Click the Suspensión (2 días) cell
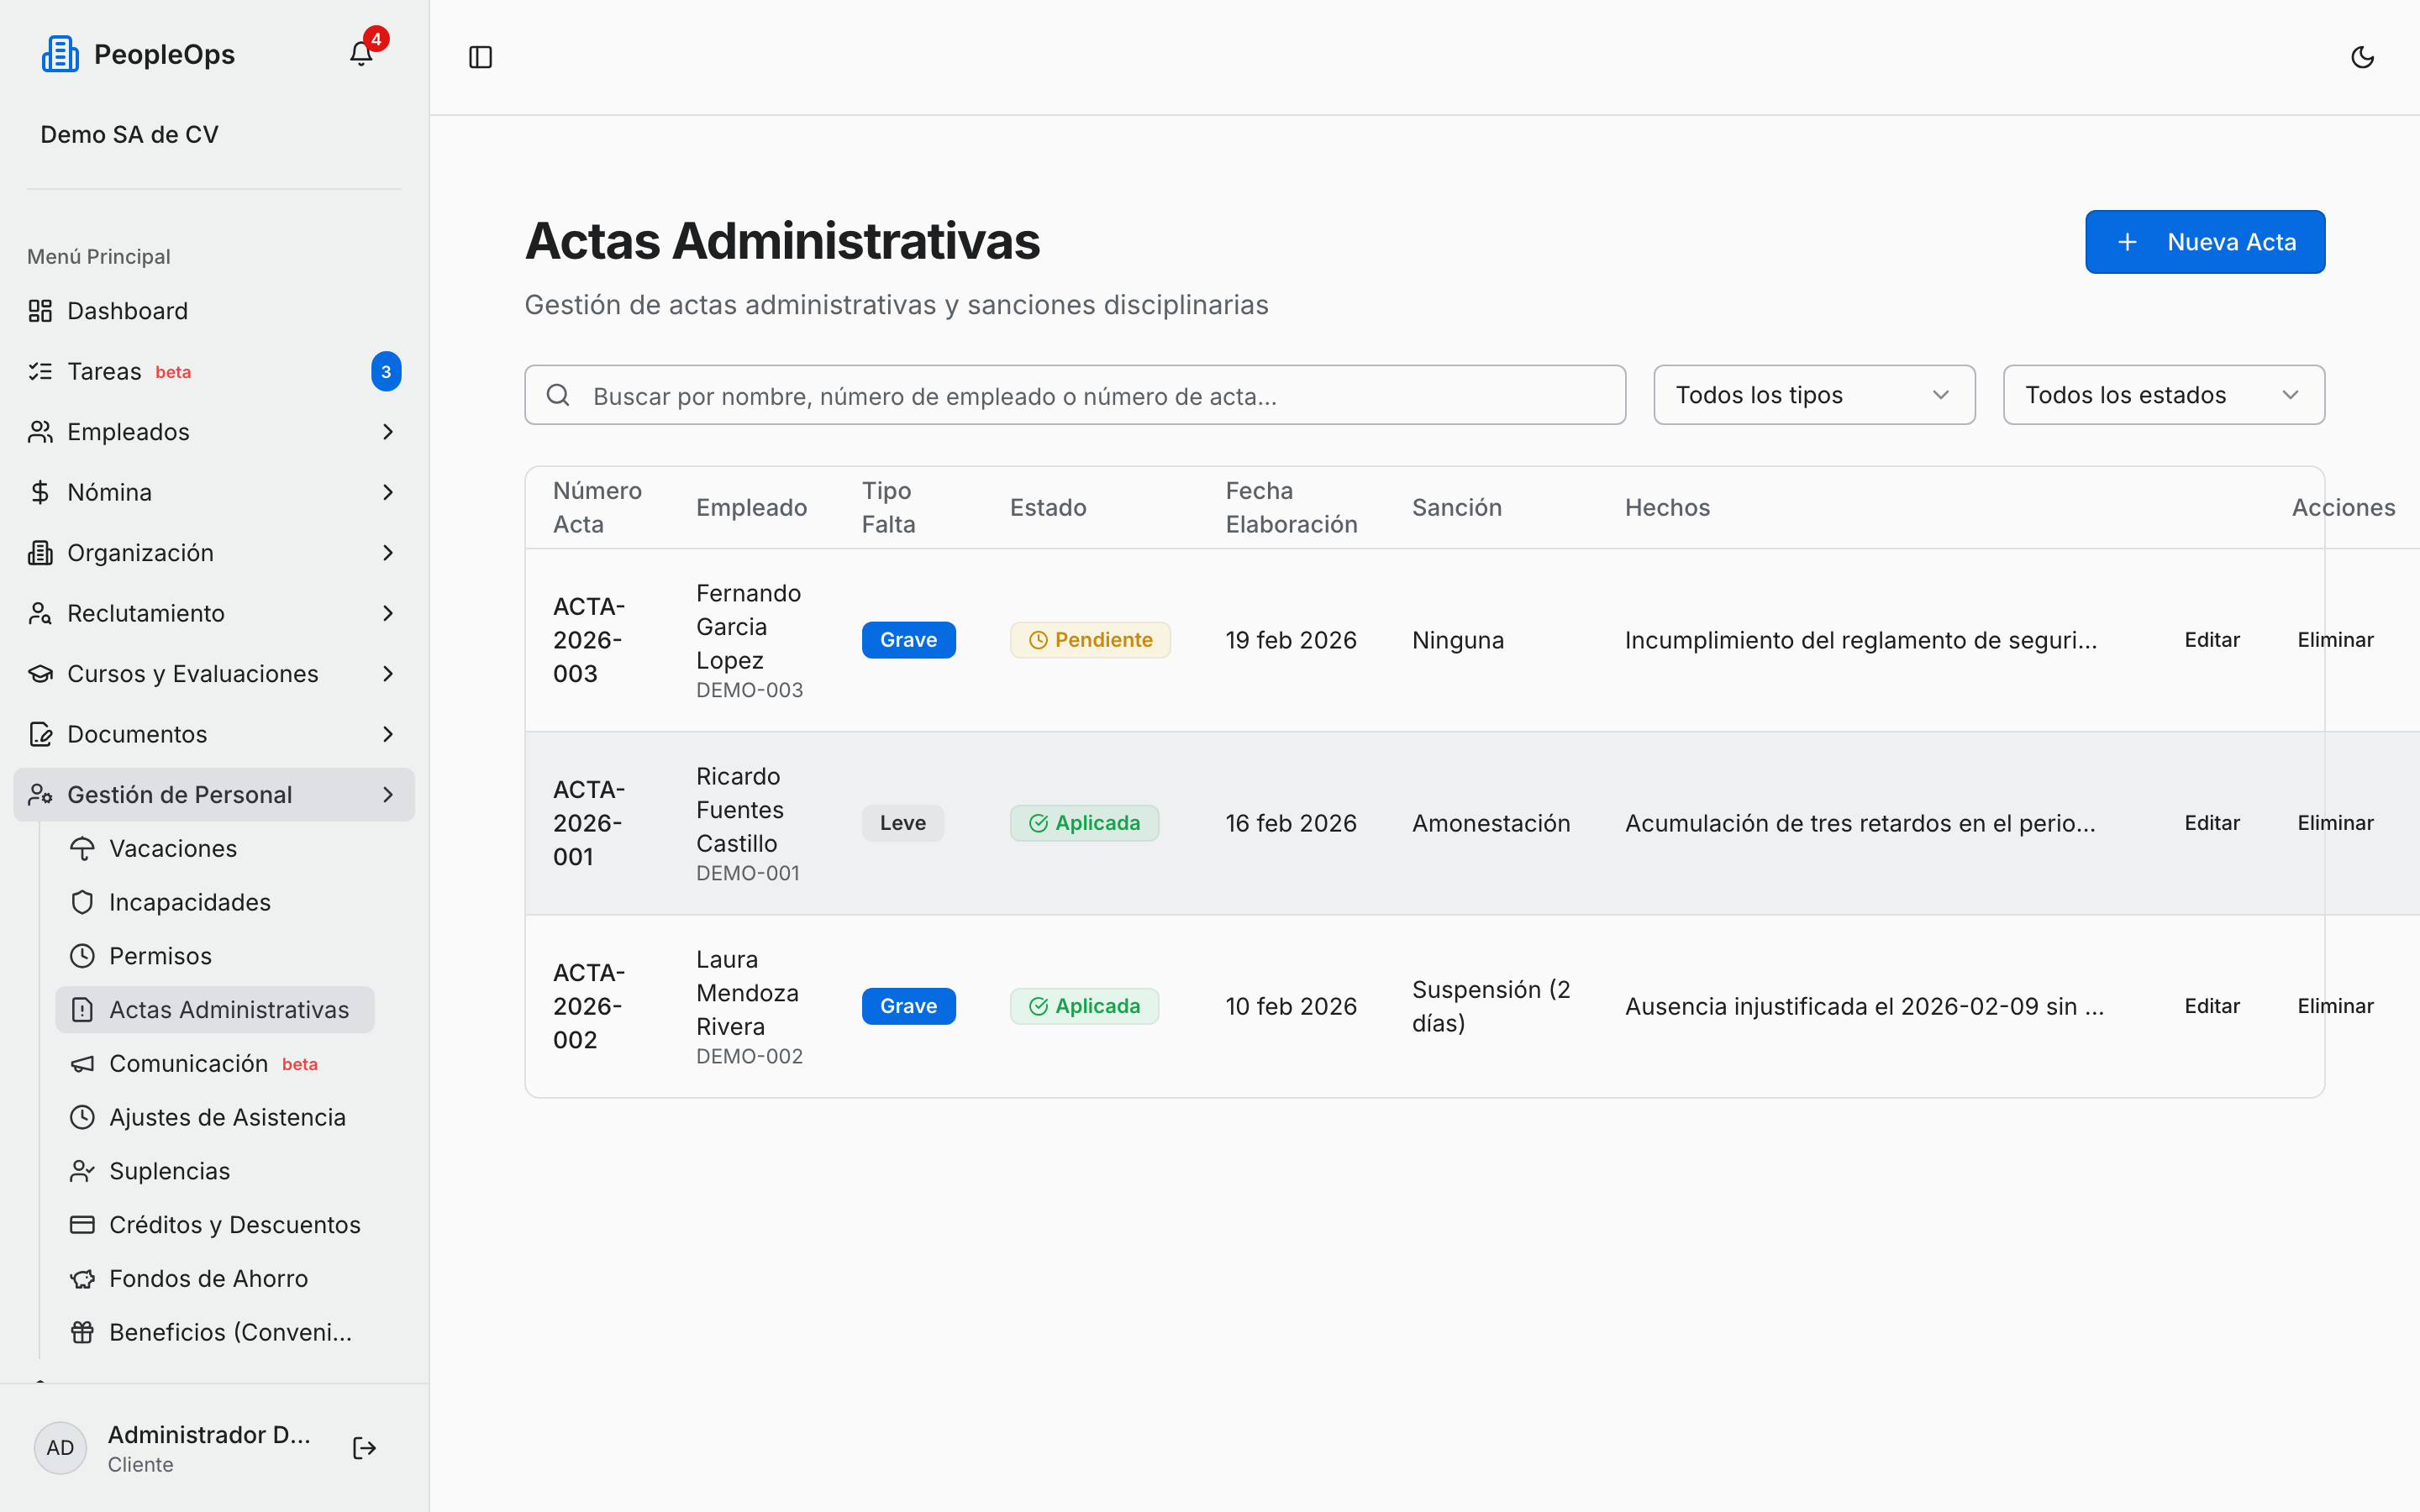The image size is (2420, 1512). pyautogui.click(x=1491, y=1006)
